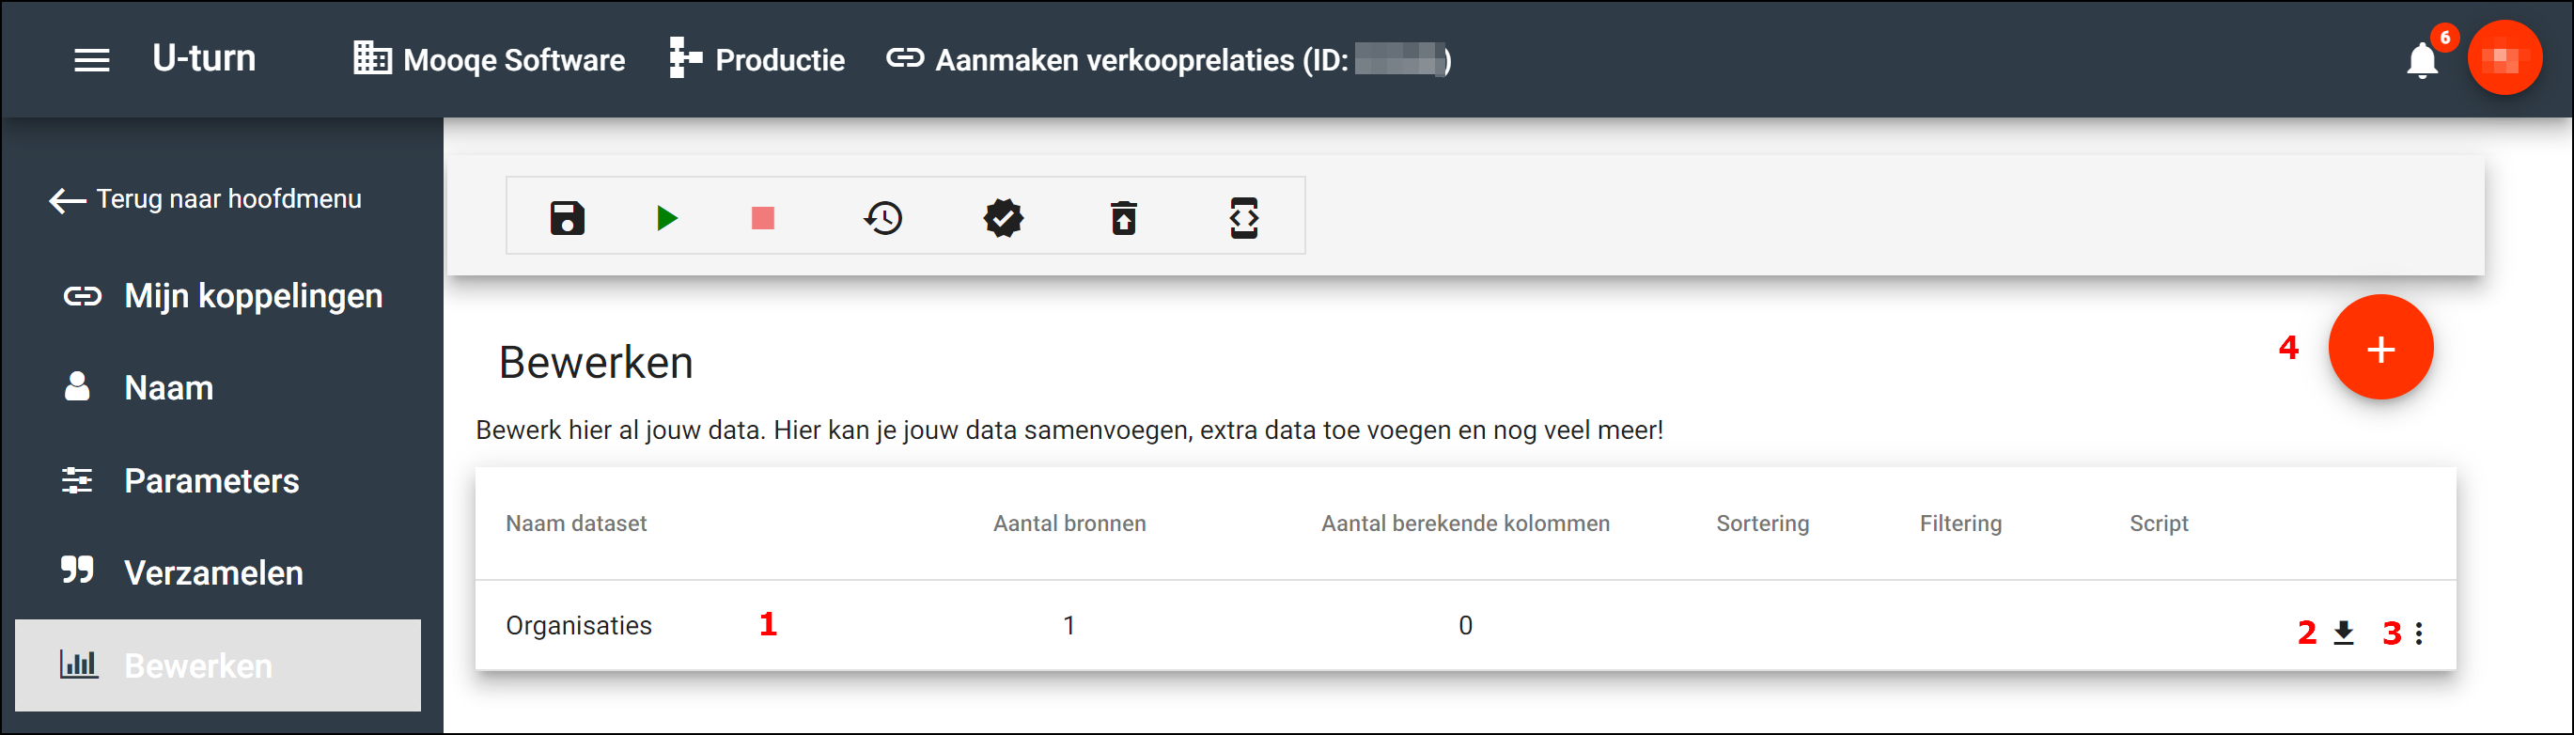Go to Verzamelen in sidebar
The image size is (2574, 735).
pos(212,573)
